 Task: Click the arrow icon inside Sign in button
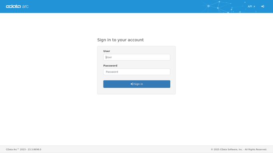click(132, 84)
